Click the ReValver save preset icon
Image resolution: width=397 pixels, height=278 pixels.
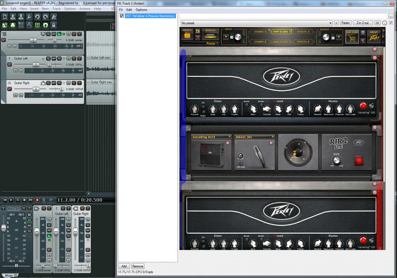(x=198, y=31)
